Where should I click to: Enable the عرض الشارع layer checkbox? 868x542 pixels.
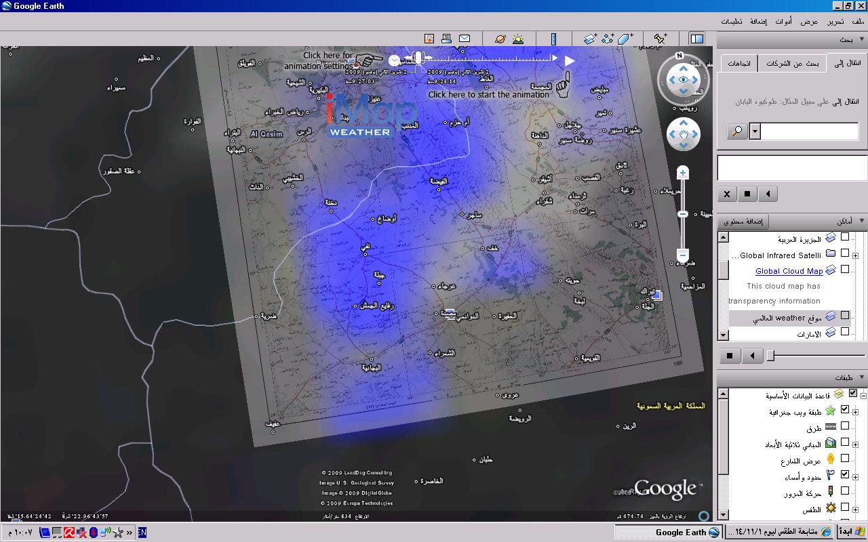pos(845,459)
